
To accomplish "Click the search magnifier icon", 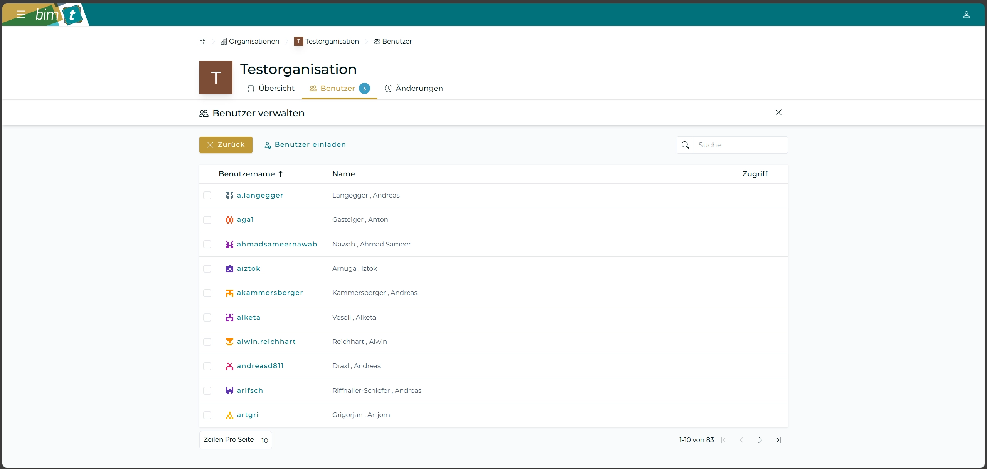I will (685, 145).
